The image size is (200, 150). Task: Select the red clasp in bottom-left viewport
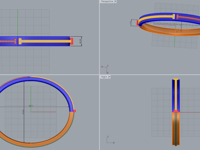pos(75,111)
